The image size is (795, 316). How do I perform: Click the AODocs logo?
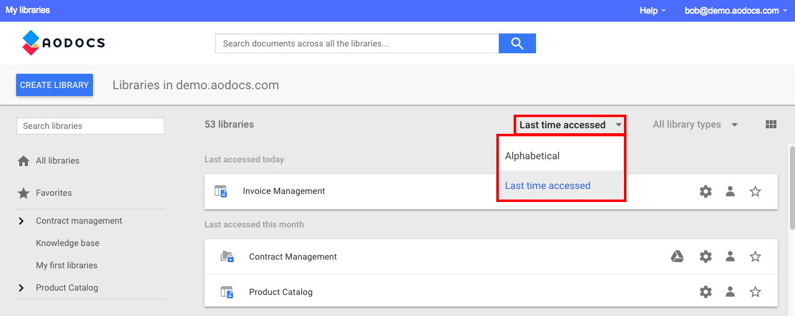coord(64,43)
